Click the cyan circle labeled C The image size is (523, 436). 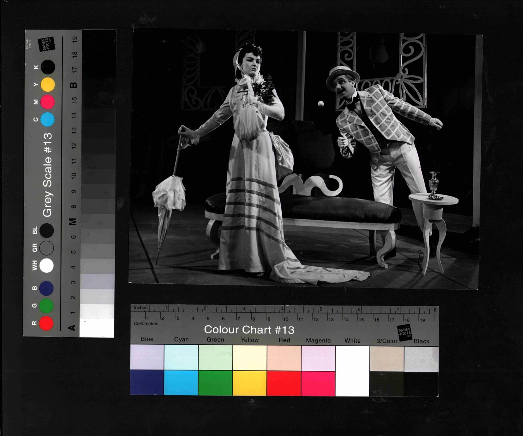[x=47, y=119]
